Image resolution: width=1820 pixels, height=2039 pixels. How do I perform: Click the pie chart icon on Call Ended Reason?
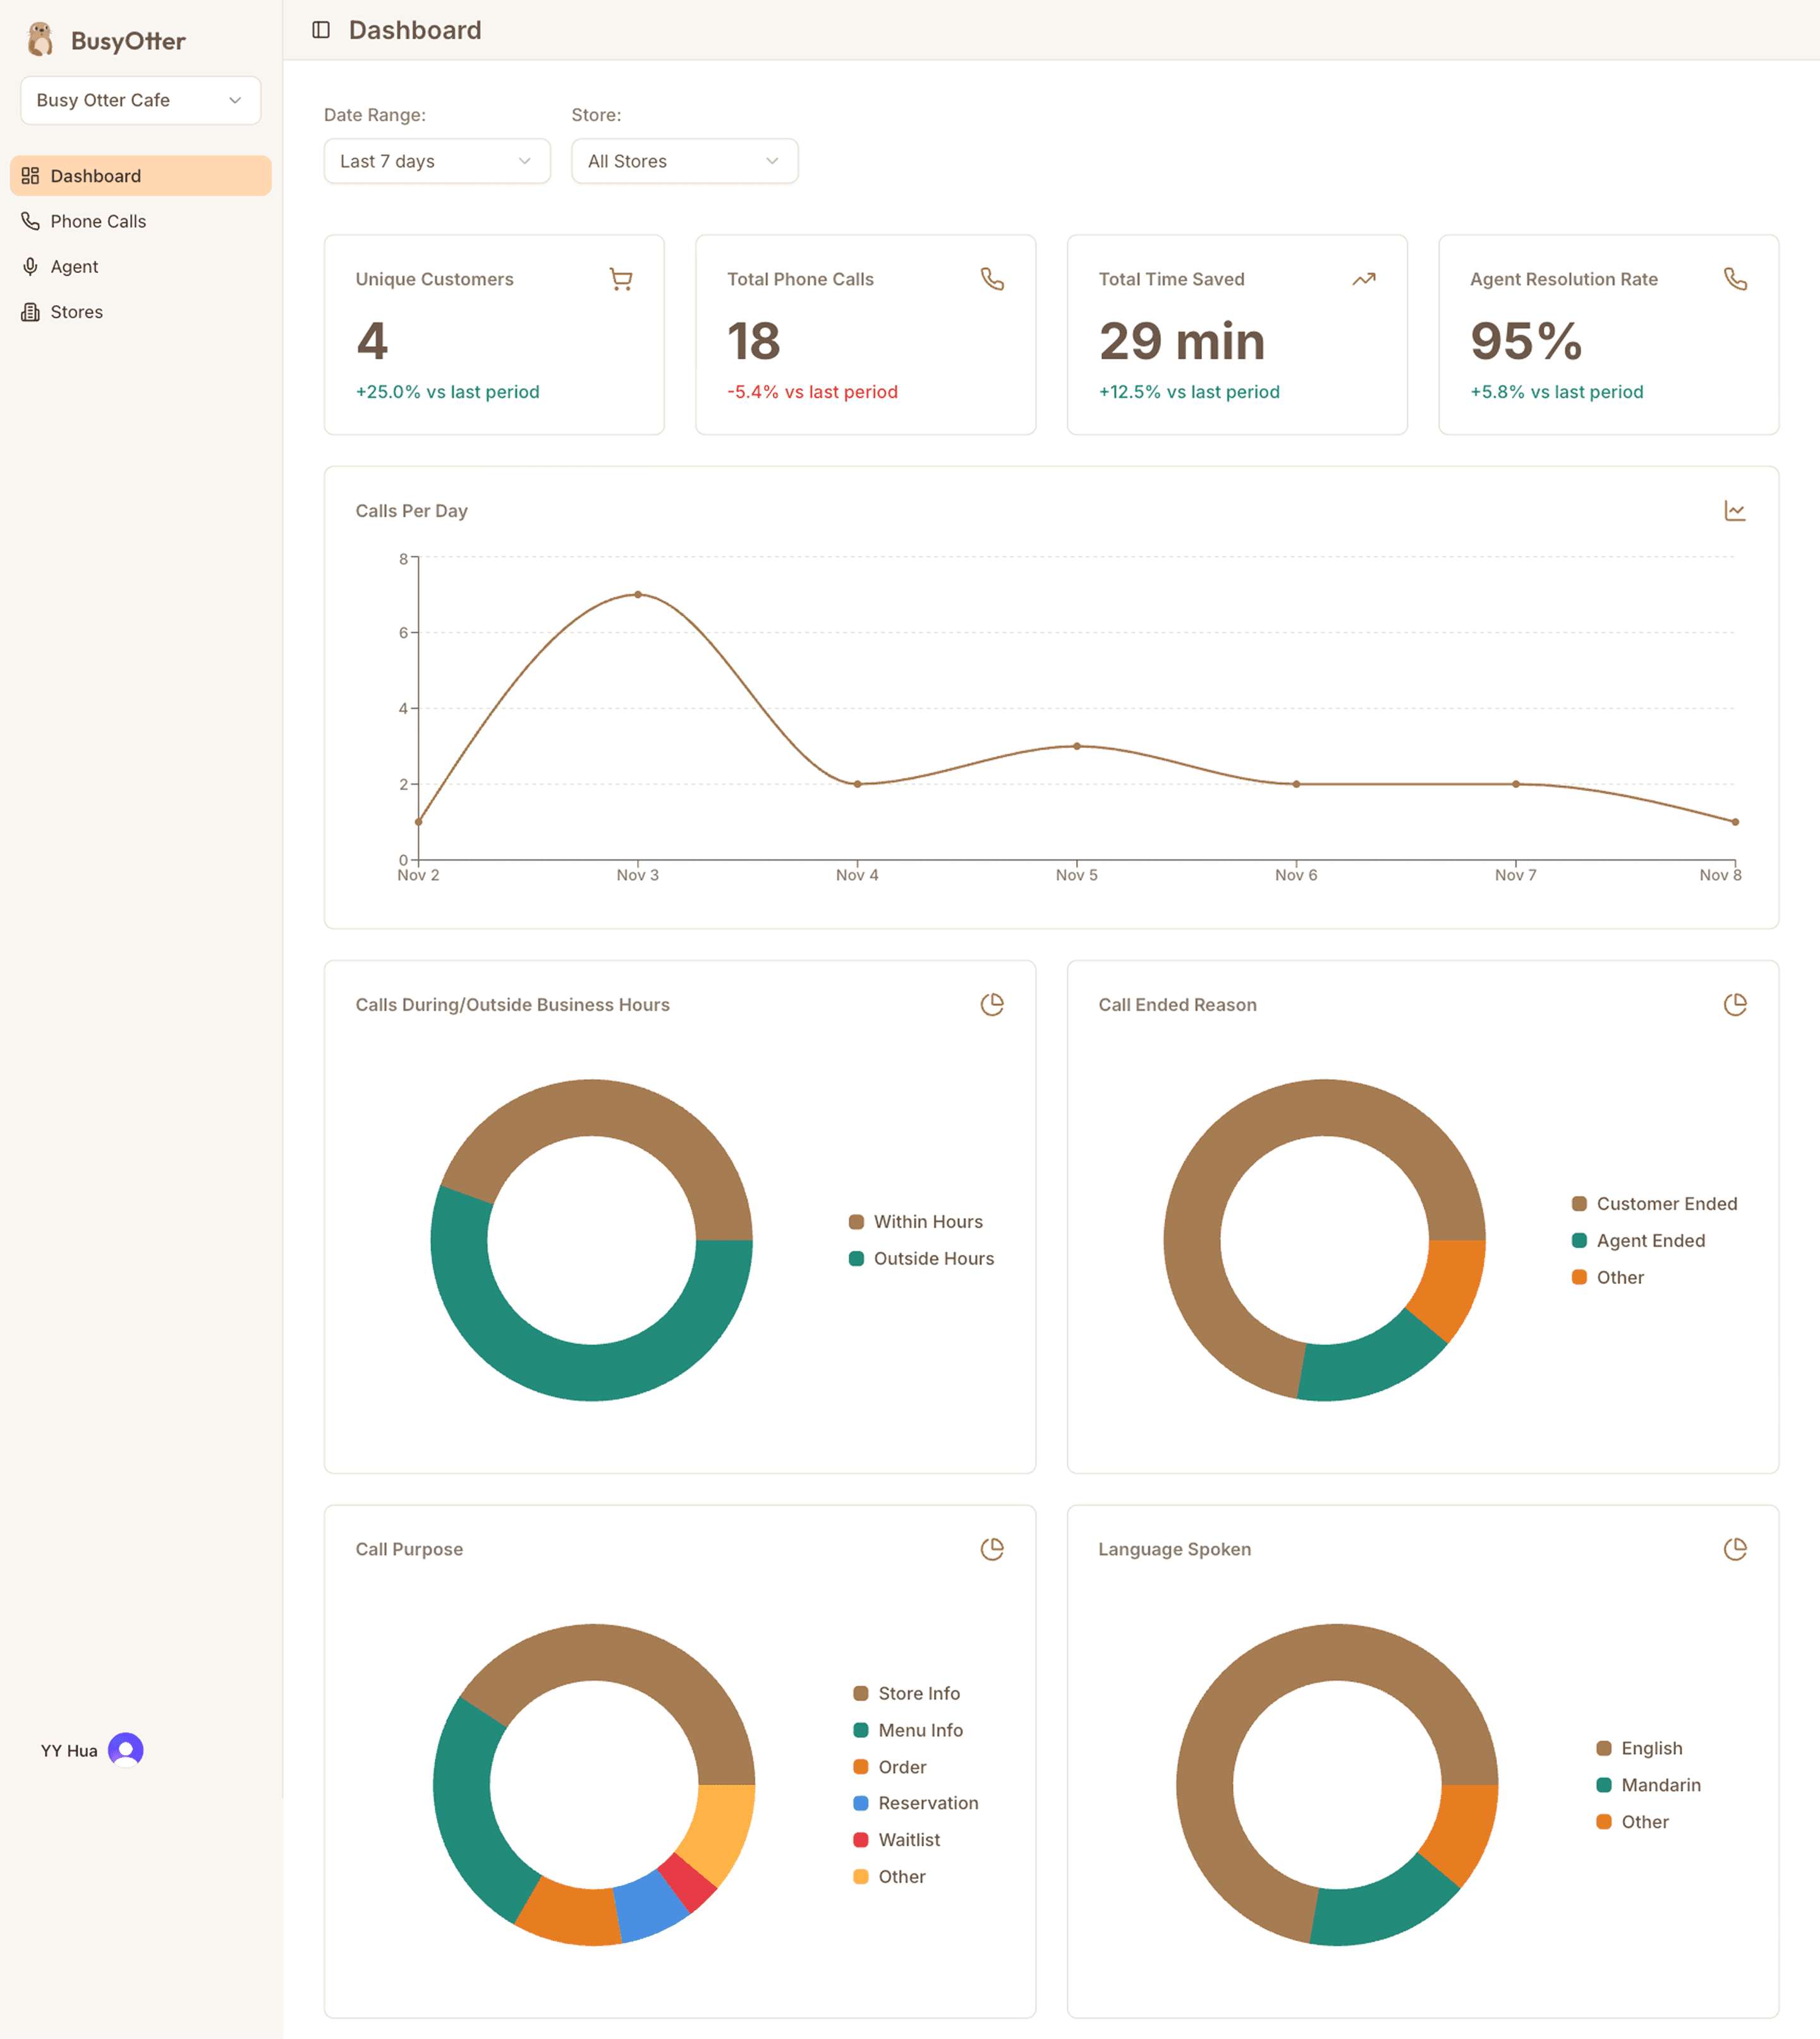point(1735,1004)
